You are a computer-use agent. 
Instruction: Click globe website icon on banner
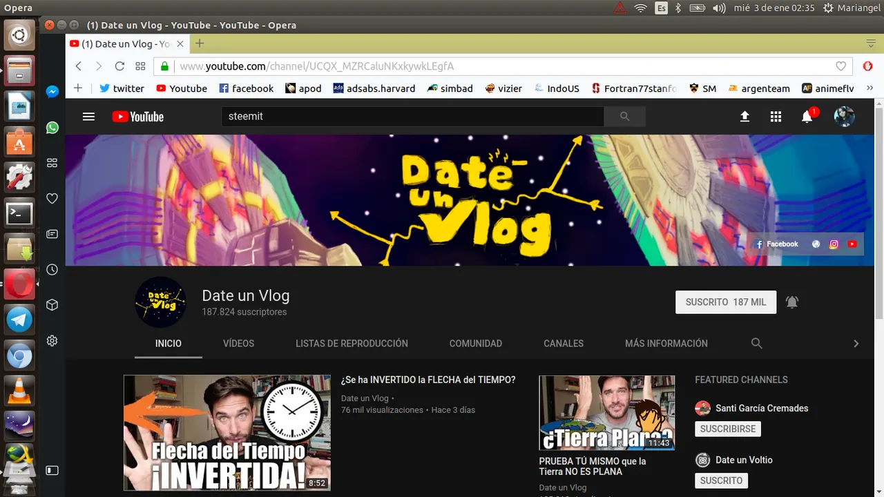click(816, 244)
